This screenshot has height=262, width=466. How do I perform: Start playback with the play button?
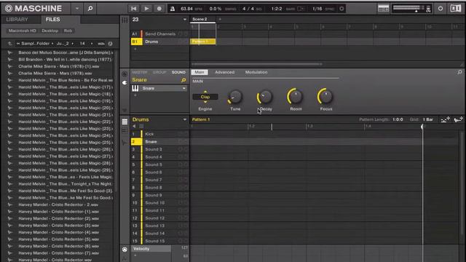[146, 9]
